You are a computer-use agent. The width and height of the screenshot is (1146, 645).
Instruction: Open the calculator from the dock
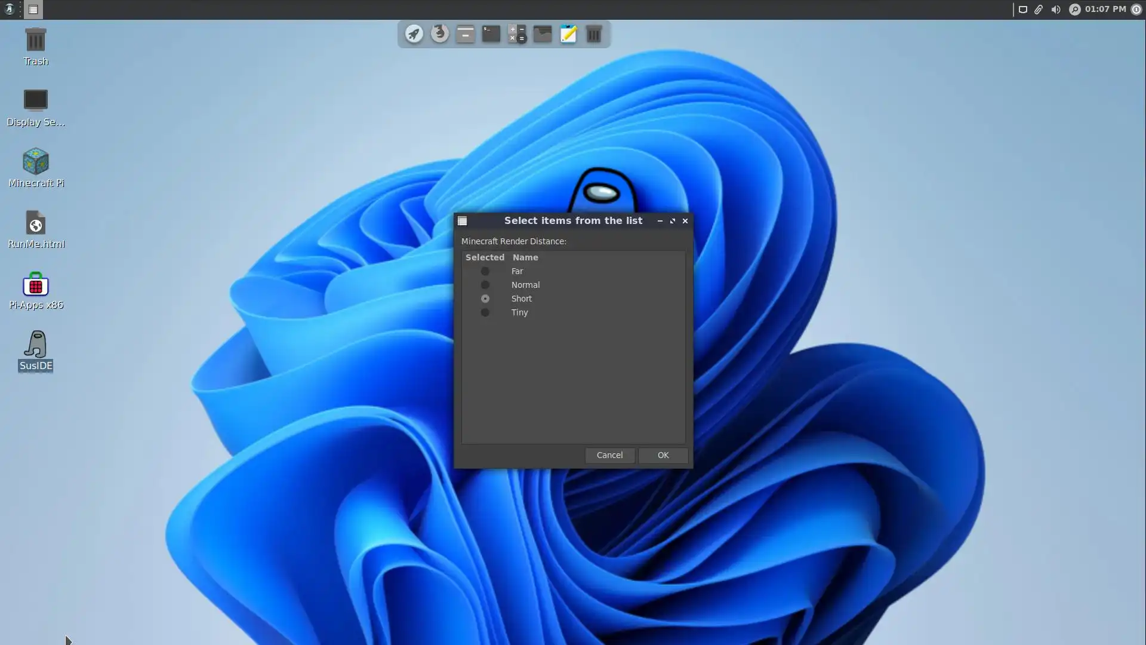517,34
